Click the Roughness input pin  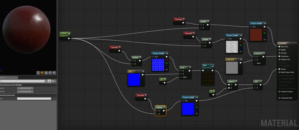[279, 56]
